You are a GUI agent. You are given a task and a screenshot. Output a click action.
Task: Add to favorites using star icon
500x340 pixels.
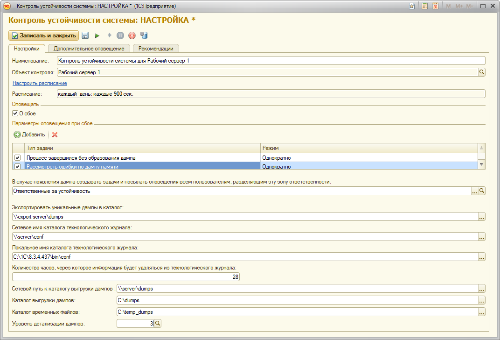pyautogui.click(x=412, y=6)
